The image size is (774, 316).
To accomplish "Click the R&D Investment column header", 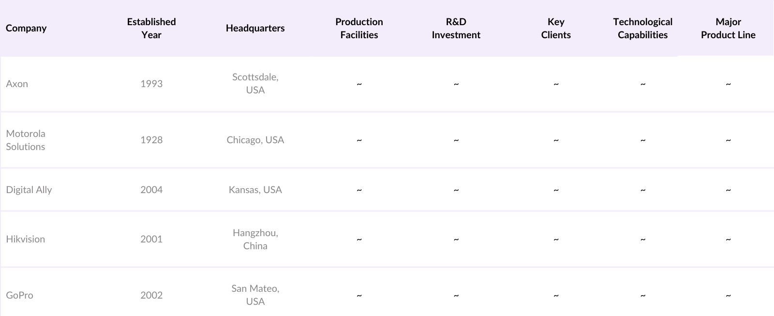I will 456,28.
